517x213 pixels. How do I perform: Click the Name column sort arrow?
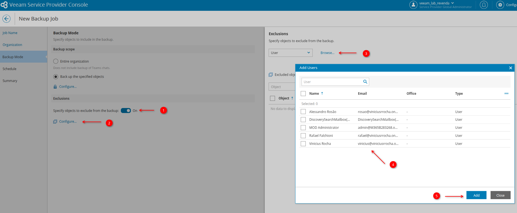click(x=322, y=94)
